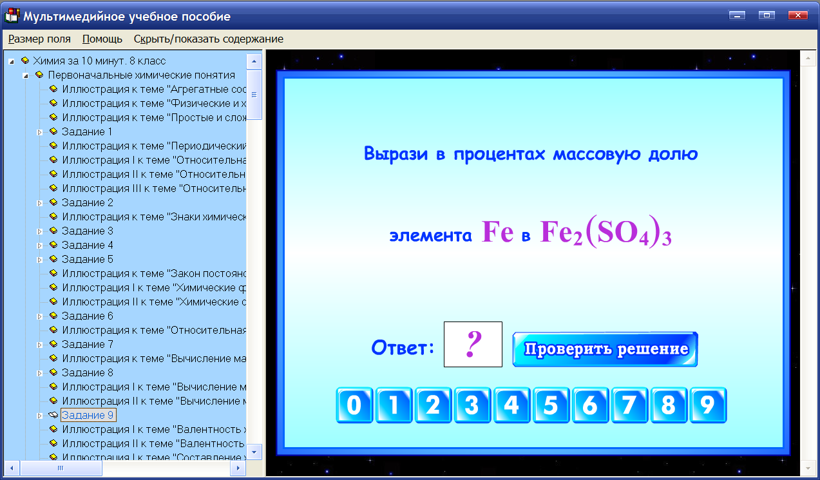
Task: Click the right arrow of the horizontal scrollbar
Action: point(237,469)
